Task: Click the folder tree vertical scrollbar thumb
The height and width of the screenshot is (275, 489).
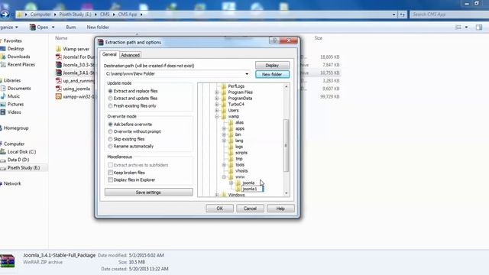Action: 286,145
